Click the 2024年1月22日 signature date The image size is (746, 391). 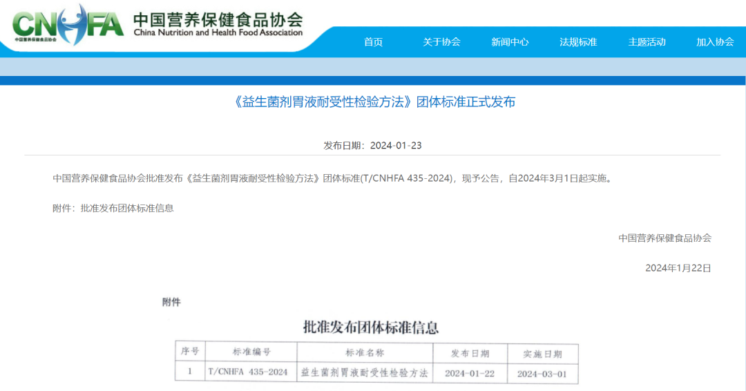678,268
